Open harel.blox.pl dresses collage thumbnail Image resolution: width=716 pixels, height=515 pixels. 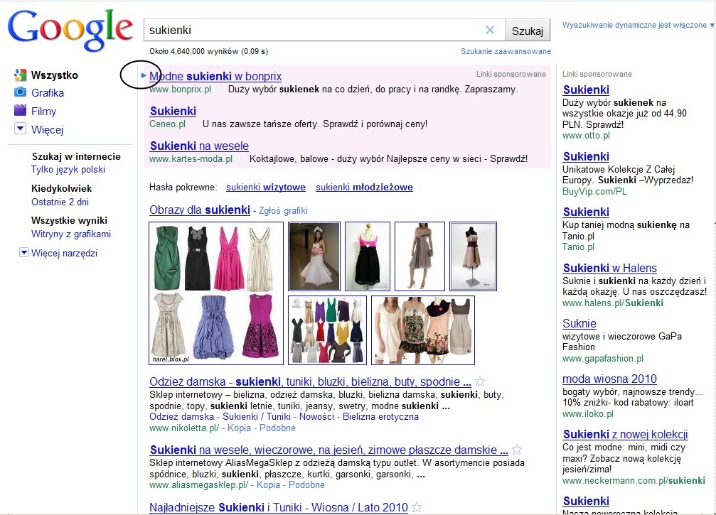216,293
